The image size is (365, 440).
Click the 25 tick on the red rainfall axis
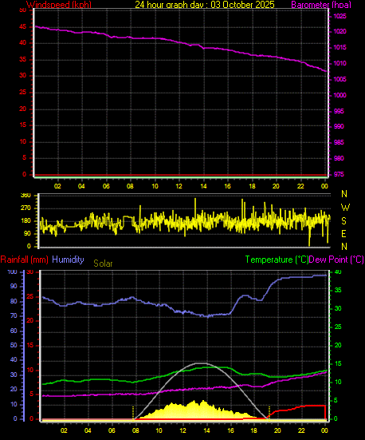tap(29, 296)
